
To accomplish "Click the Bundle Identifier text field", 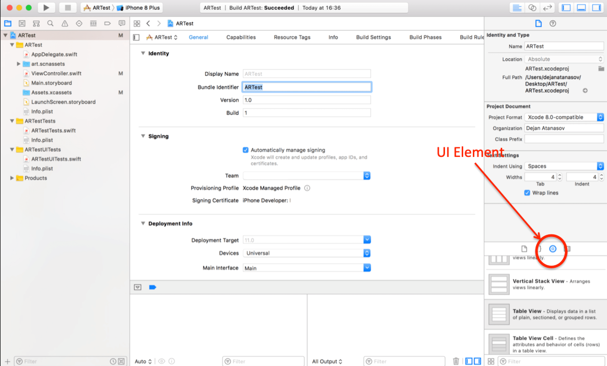I will pos(306,87).
